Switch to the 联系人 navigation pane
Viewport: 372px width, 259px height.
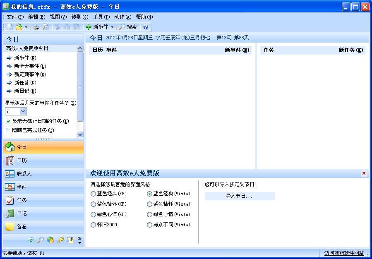[43, 174]
